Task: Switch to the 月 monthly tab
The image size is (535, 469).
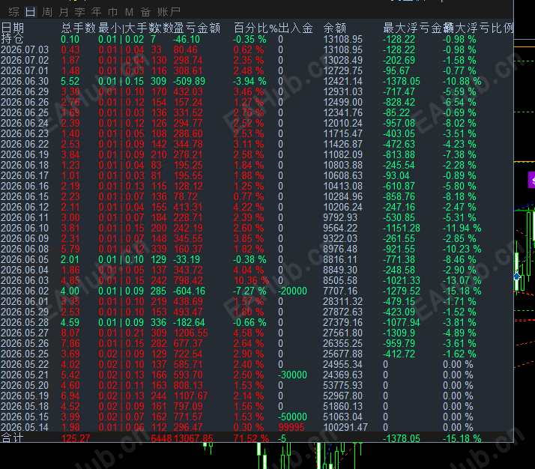Action: click(x=64, y=12)
